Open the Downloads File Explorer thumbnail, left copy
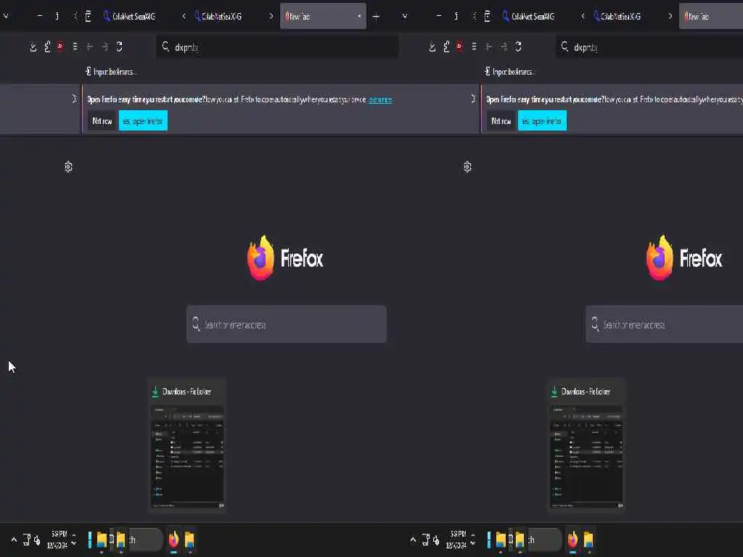 point(187,445)
